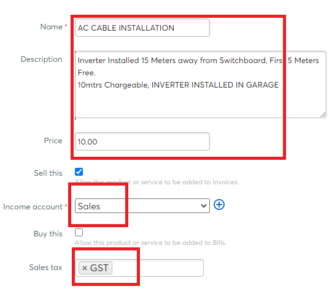Click the hint text about adding to Bills
This screenshot has width=329, height=289.
pos(150,242)
